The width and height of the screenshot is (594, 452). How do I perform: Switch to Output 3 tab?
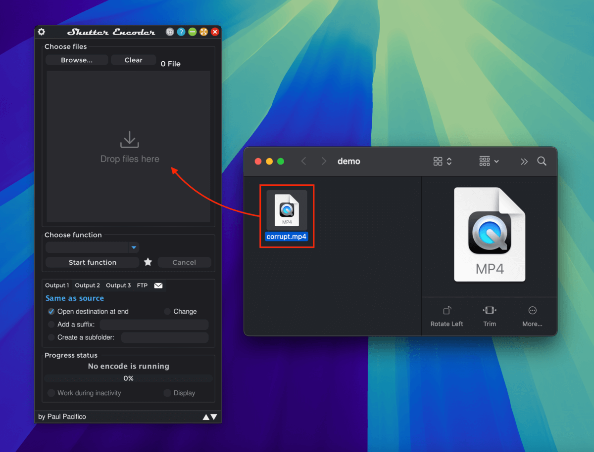coord(119,285)
